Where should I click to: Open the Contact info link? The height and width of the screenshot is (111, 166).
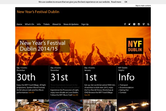[122, 92]
